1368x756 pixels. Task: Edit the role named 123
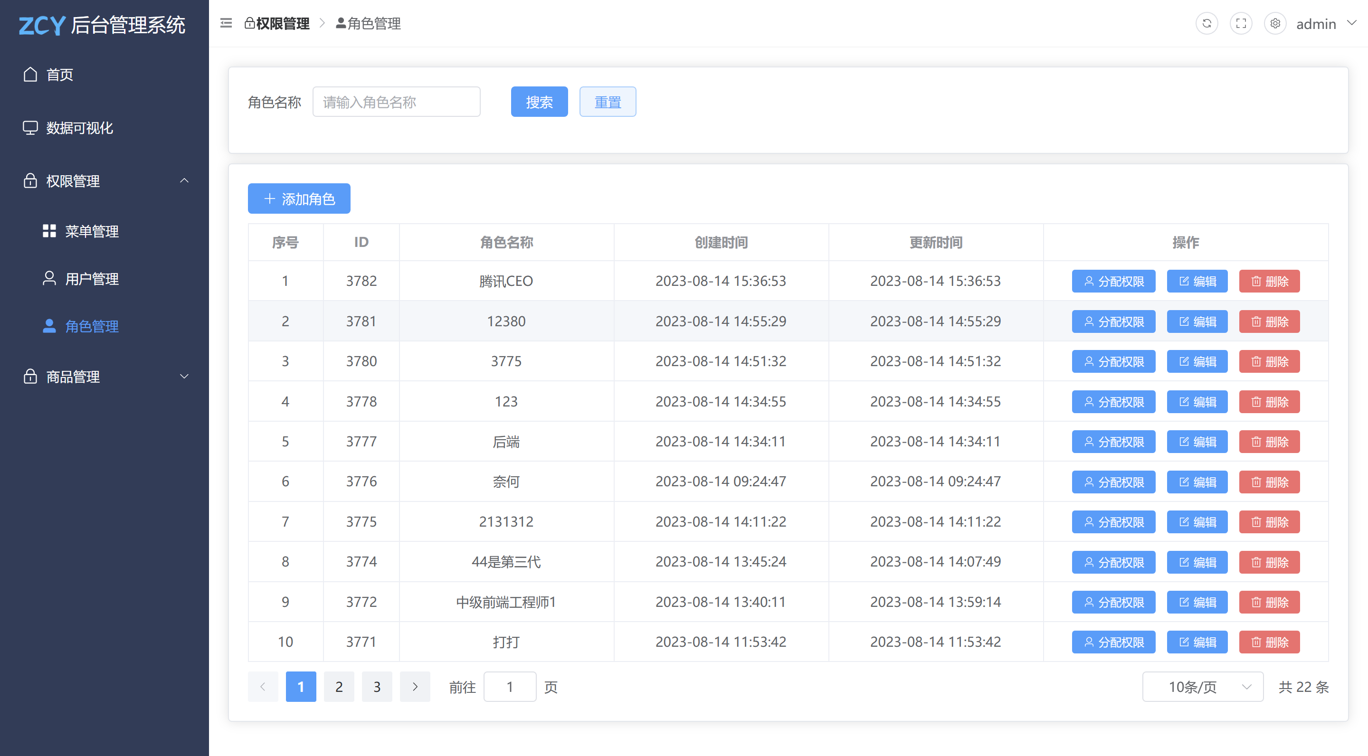(1197, 402)
